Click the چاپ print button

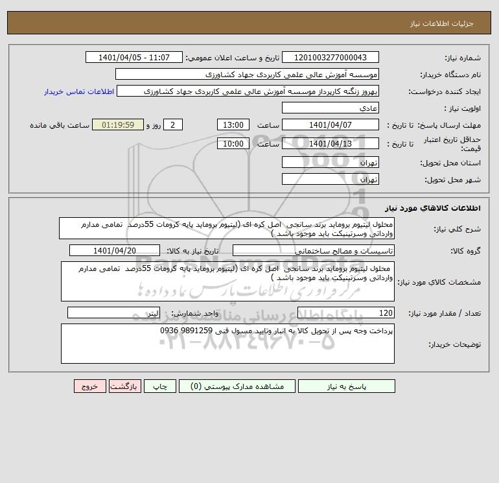(x=160, y=386)
